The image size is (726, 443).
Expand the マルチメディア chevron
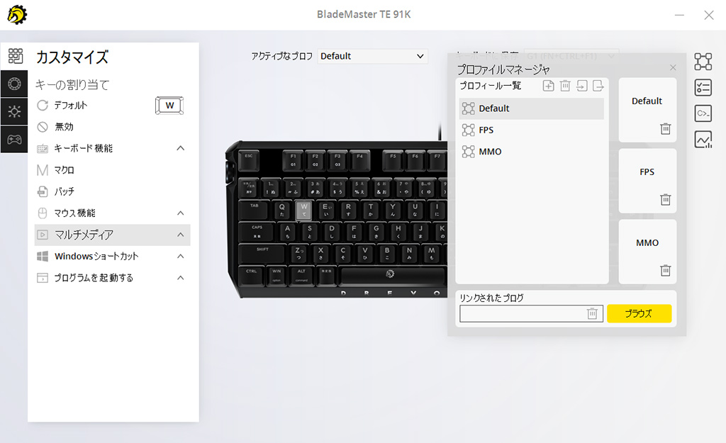(x=181, y=235)
